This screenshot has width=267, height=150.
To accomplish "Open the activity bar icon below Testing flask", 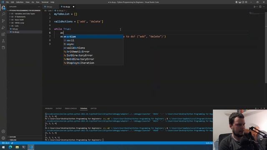I will [3, 47].
